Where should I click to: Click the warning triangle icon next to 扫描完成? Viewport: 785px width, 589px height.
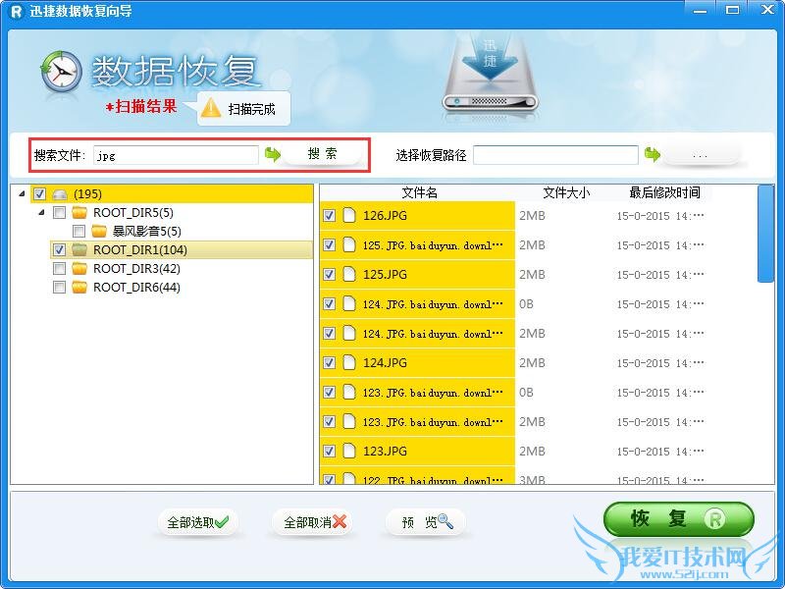[x=212, y=109]
